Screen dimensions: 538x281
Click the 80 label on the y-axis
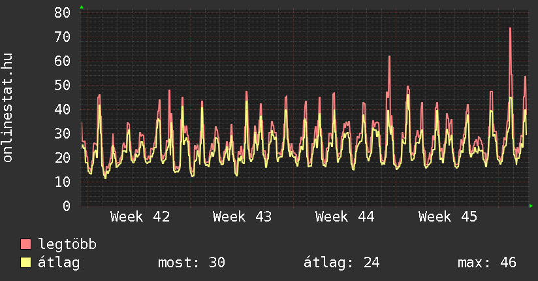pyautogui.click(x=63, y=12)
